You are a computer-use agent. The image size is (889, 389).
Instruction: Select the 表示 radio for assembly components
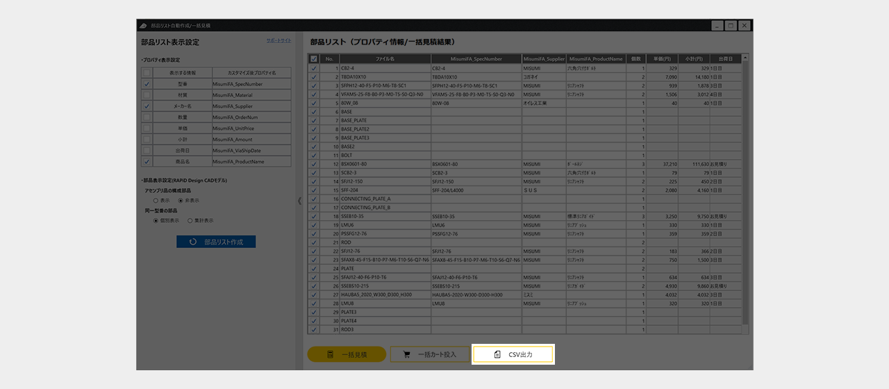coord(156,200)
